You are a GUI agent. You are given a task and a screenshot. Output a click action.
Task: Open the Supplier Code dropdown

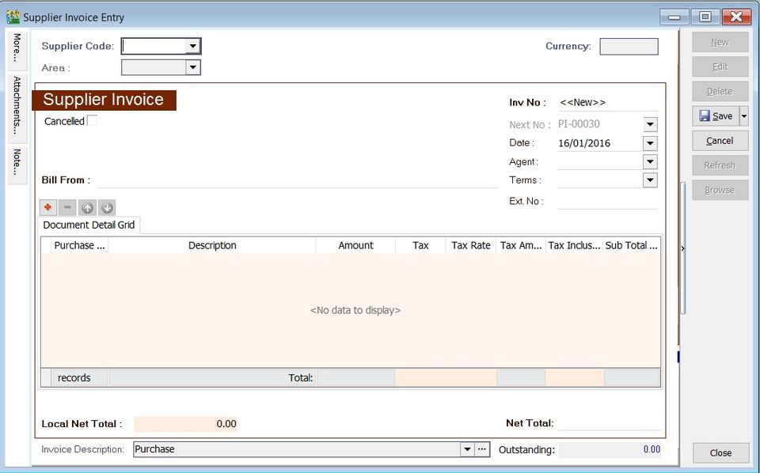193,46
